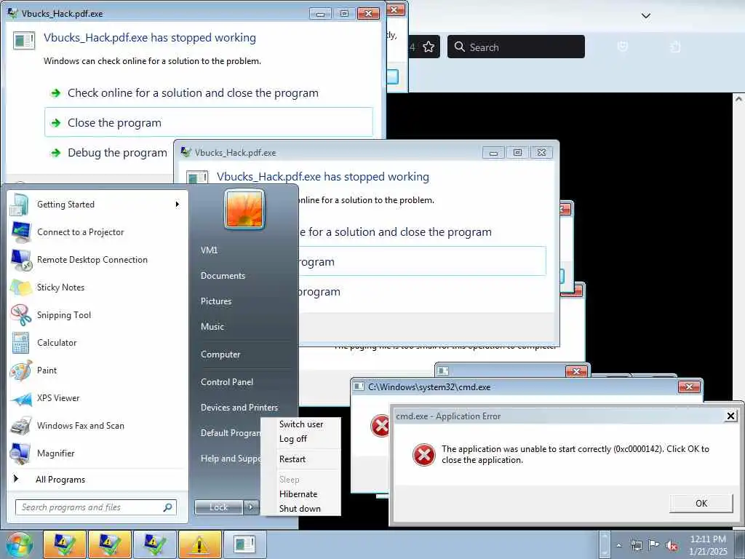Open Control Panel from Start menu
This screenshot has height=559, width=745.
click(227, 382)
